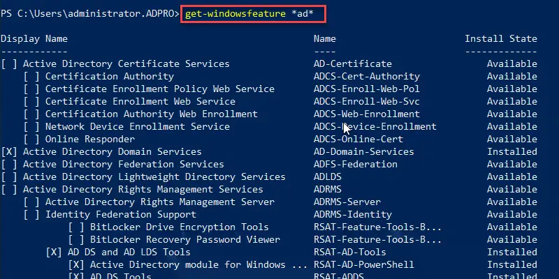Click the ADCS-Web-Enrollment feature name

(x=366, y=114)
